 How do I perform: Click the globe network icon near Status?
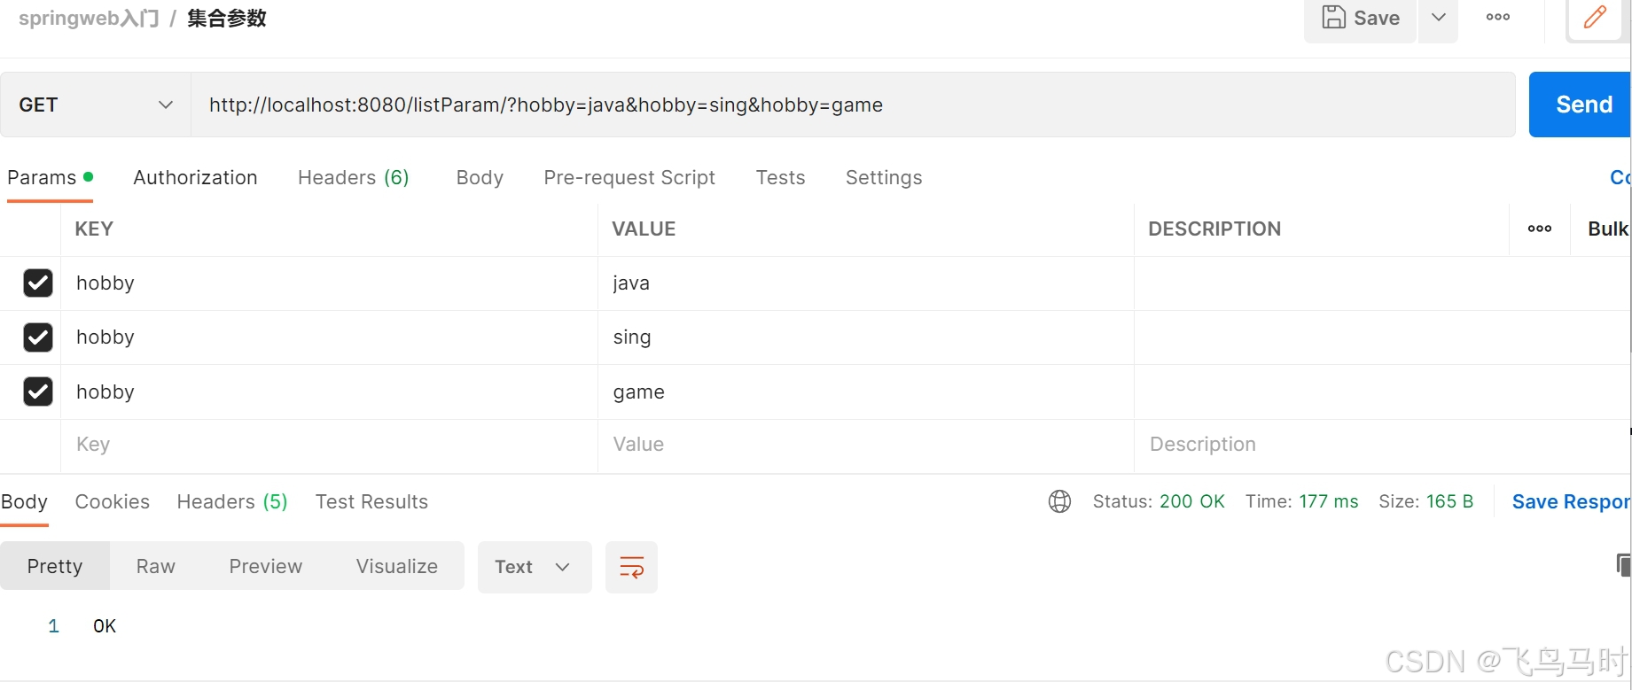[1059, 501]
